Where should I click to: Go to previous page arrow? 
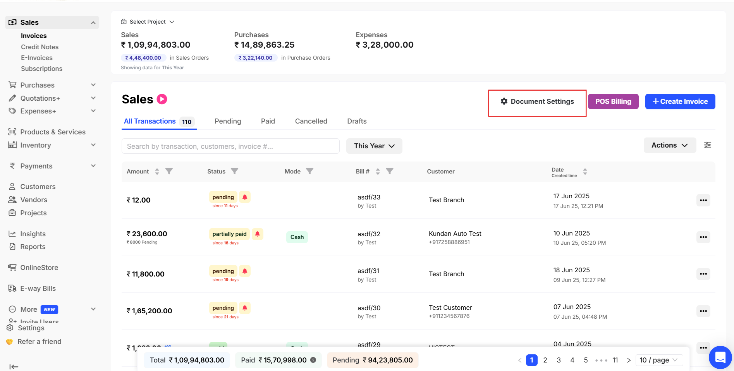click(520, 360)
